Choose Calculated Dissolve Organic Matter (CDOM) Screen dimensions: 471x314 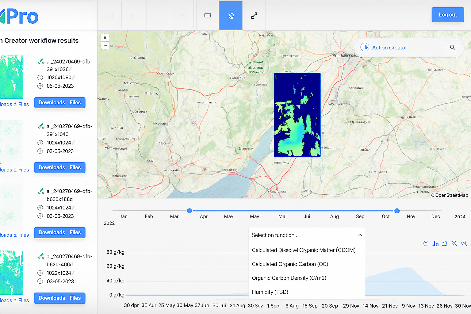click(304, 250)
